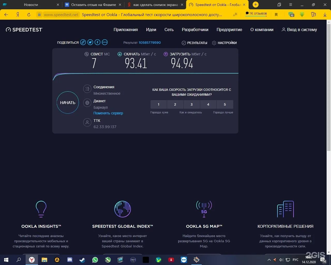Share result on Twitter
This screenshot has height=265, width=331.
pos(90,42)
